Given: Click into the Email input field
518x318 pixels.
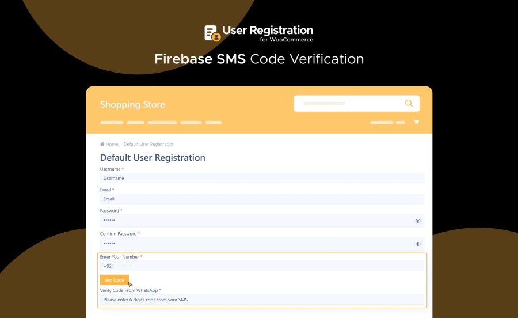Looking at the screenshot, I should click(262, 199).
